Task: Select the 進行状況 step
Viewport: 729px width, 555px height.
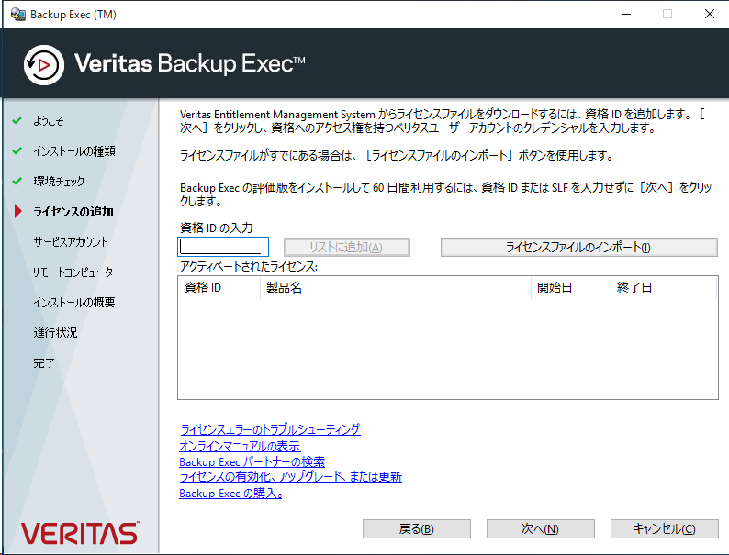Action: point(55,332)
